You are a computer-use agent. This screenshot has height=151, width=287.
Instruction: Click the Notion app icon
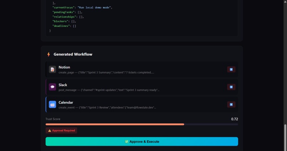coord(52,69)
